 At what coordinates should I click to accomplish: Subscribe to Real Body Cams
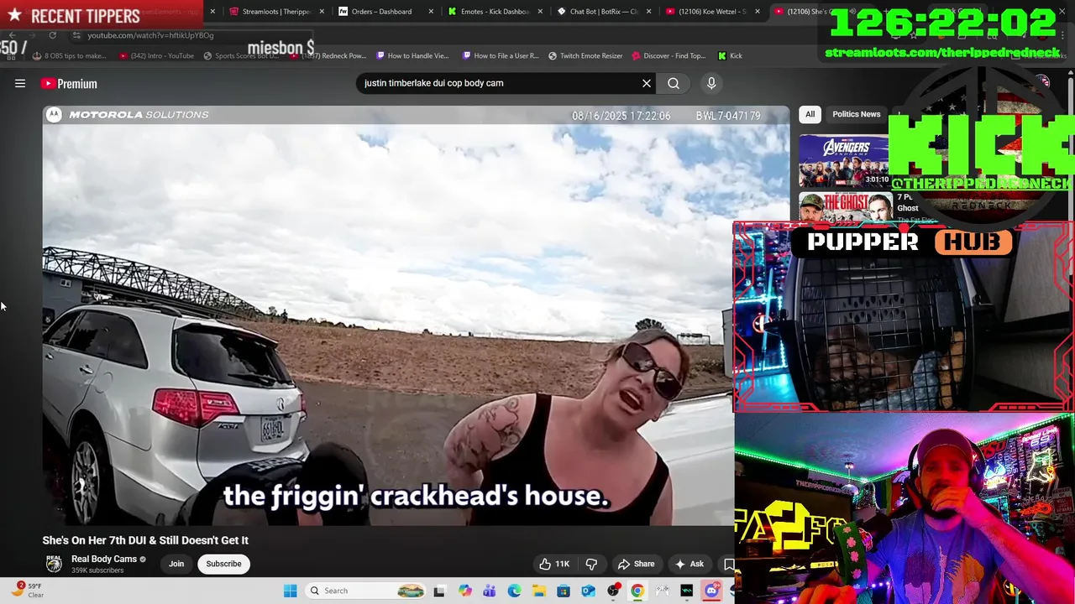point(223,564)
